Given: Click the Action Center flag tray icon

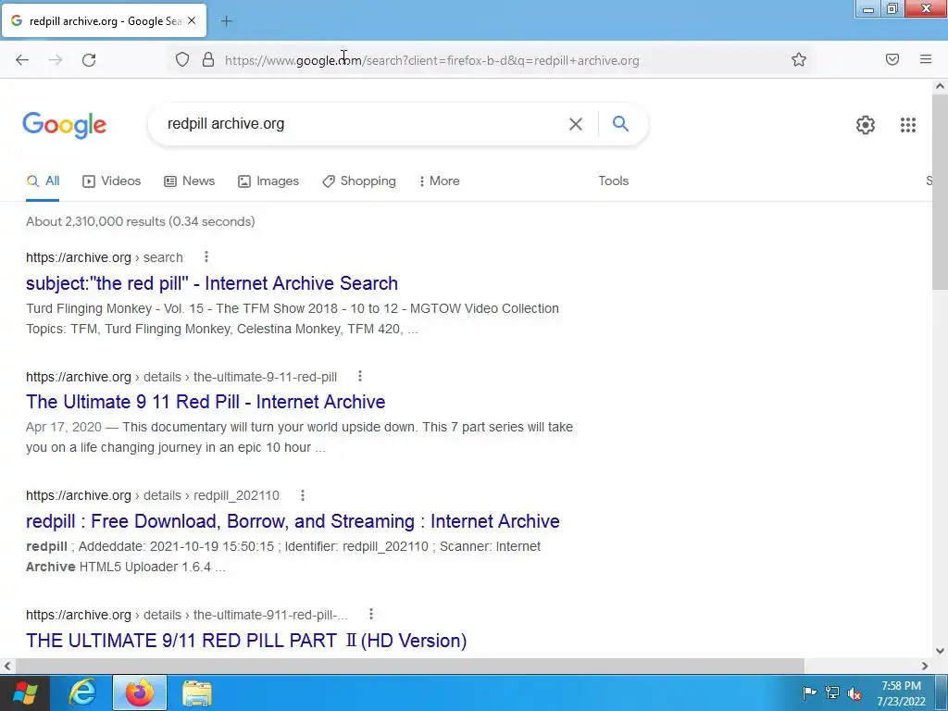Looking at the screenshot, I should point(809,692).
